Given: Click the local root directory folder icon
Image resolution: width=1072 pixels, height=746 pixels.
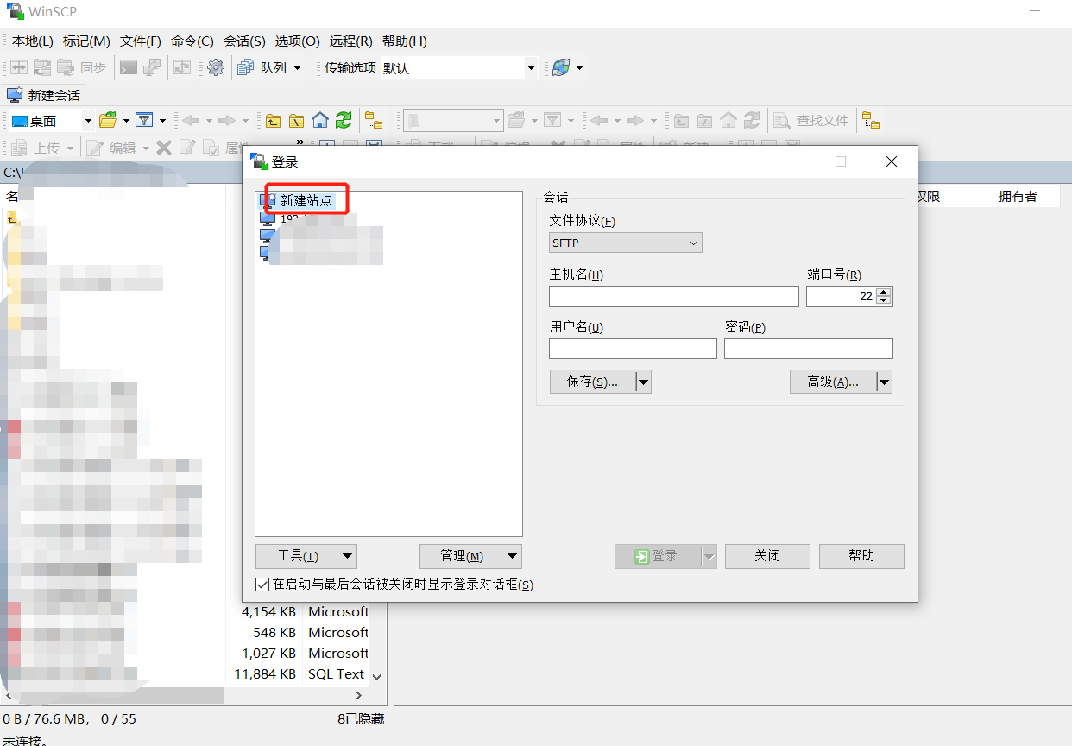Looking at the screenshot, I should coord(297,120).
